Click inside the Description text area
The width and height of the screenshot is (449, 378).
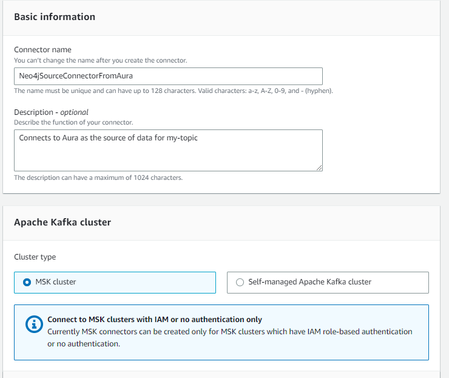tap(169, 150)
